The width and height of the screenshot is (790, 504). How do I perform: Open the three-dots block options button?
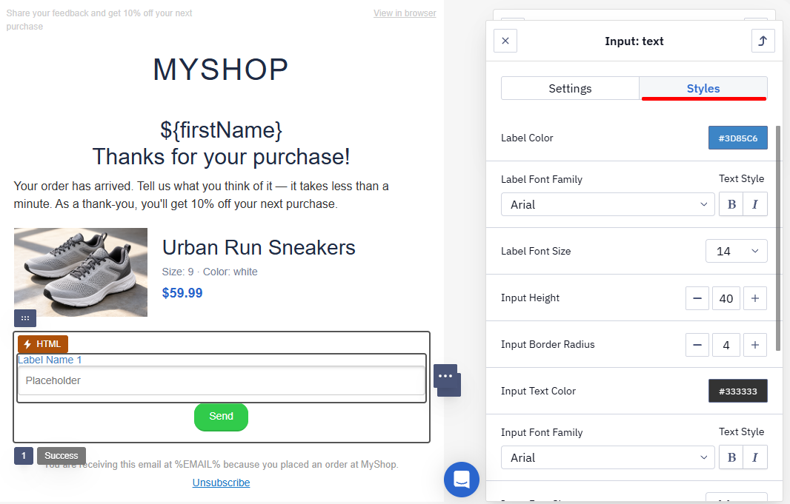pyautogui.click(x=445, y=376)
